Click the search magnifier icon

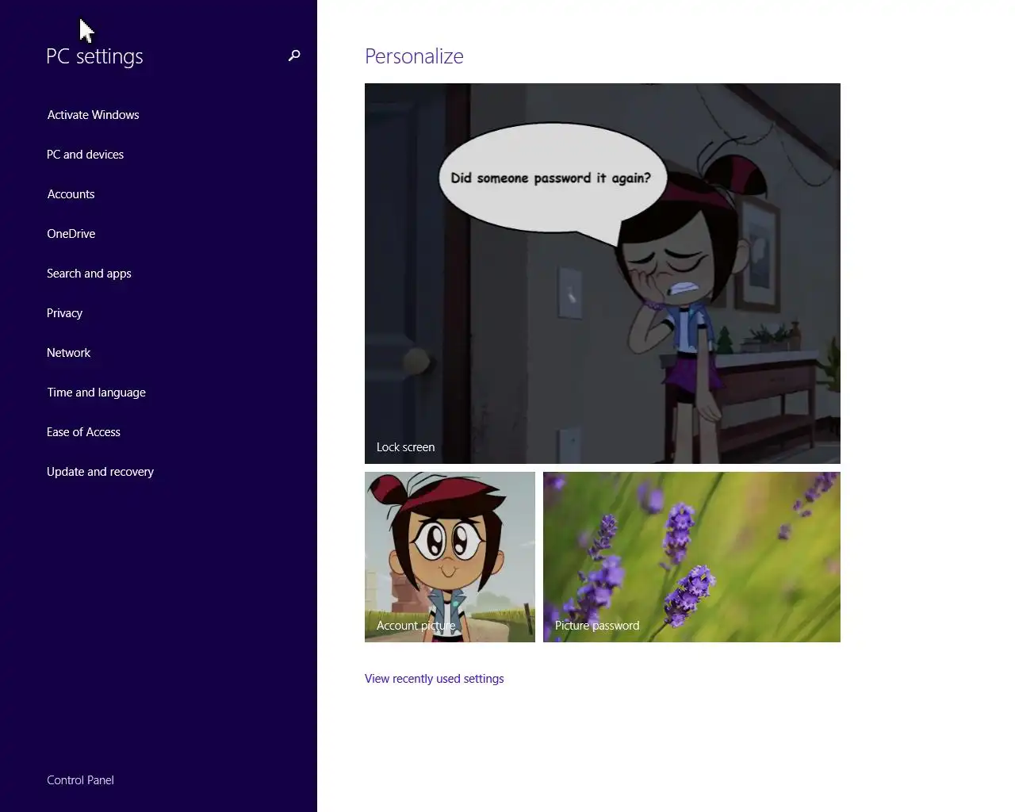point(294,56)
